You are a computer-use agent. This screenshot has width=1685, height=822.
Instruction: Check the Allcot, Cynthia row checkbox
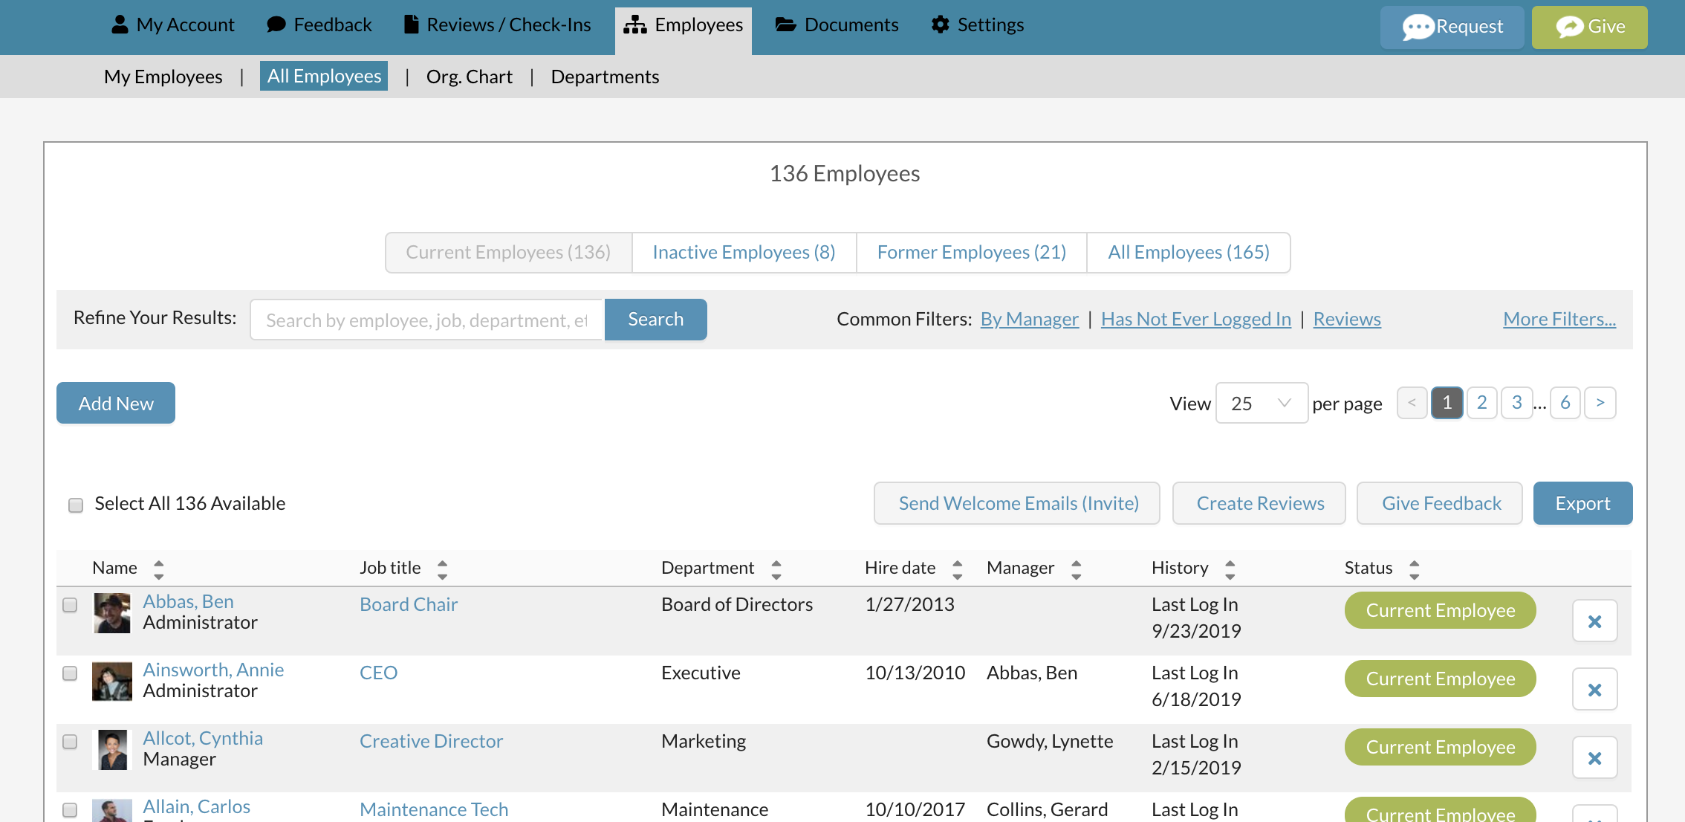click(x=70, y=742)
